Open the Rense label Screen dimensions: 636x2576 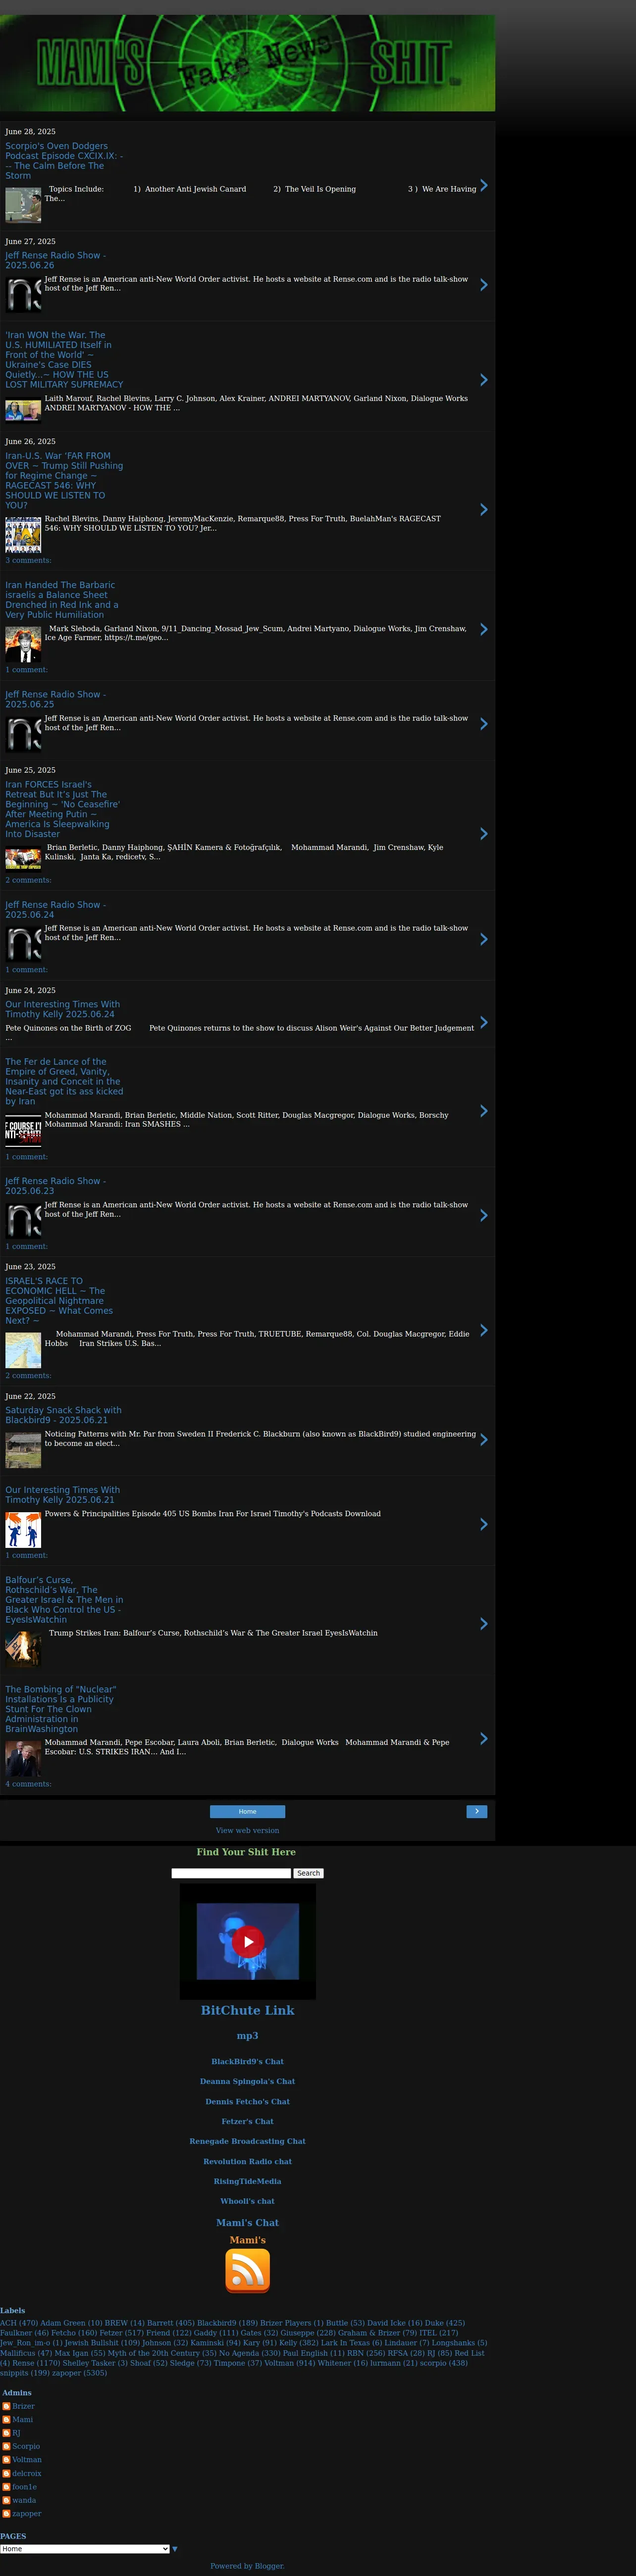point(23,2363)
